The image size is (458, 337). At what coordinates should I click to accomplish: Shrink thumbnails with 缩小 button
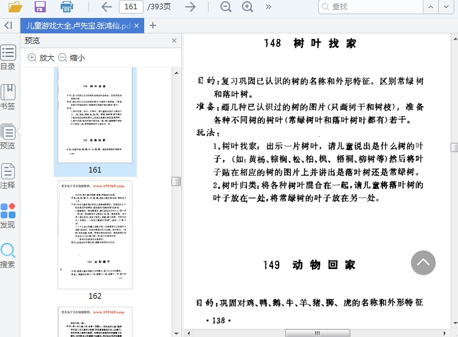72,58
